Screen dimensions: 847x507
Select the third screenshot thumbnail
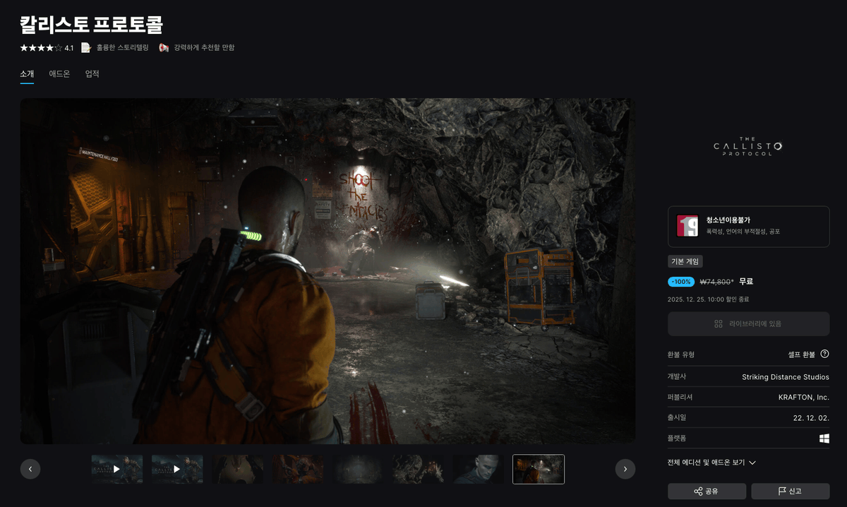238,469
